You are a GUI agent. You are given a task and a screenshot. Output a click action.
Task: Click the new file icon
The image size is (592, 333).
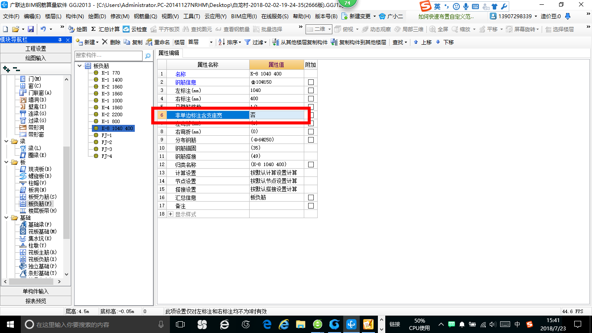point(6,29)
